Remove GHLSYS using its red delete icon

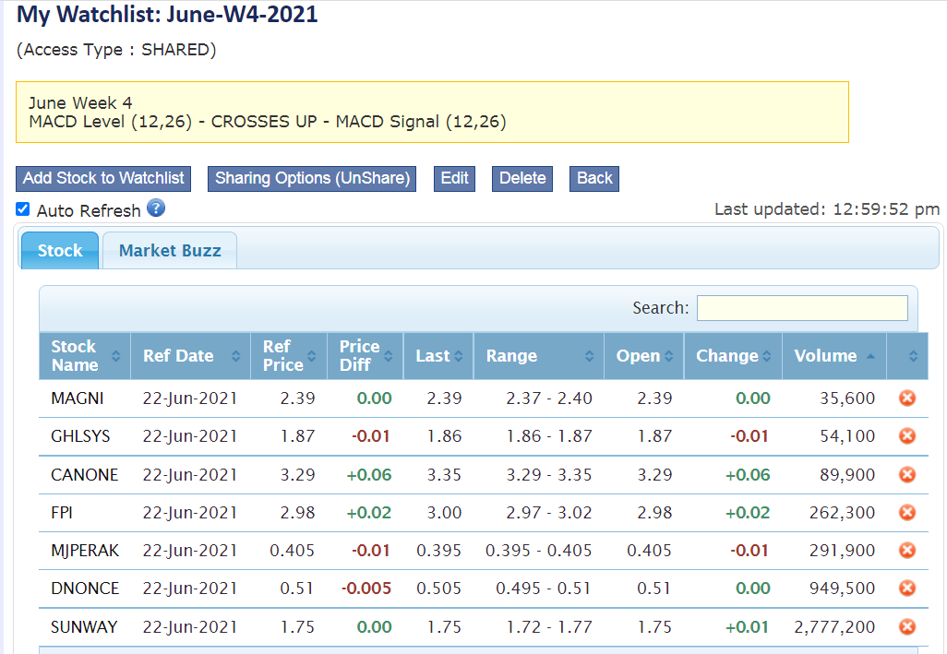click(907, 435)
